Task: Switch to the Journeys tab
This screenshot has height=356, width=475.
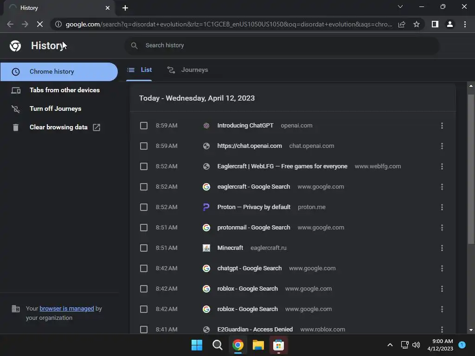Action: (187, 70)
